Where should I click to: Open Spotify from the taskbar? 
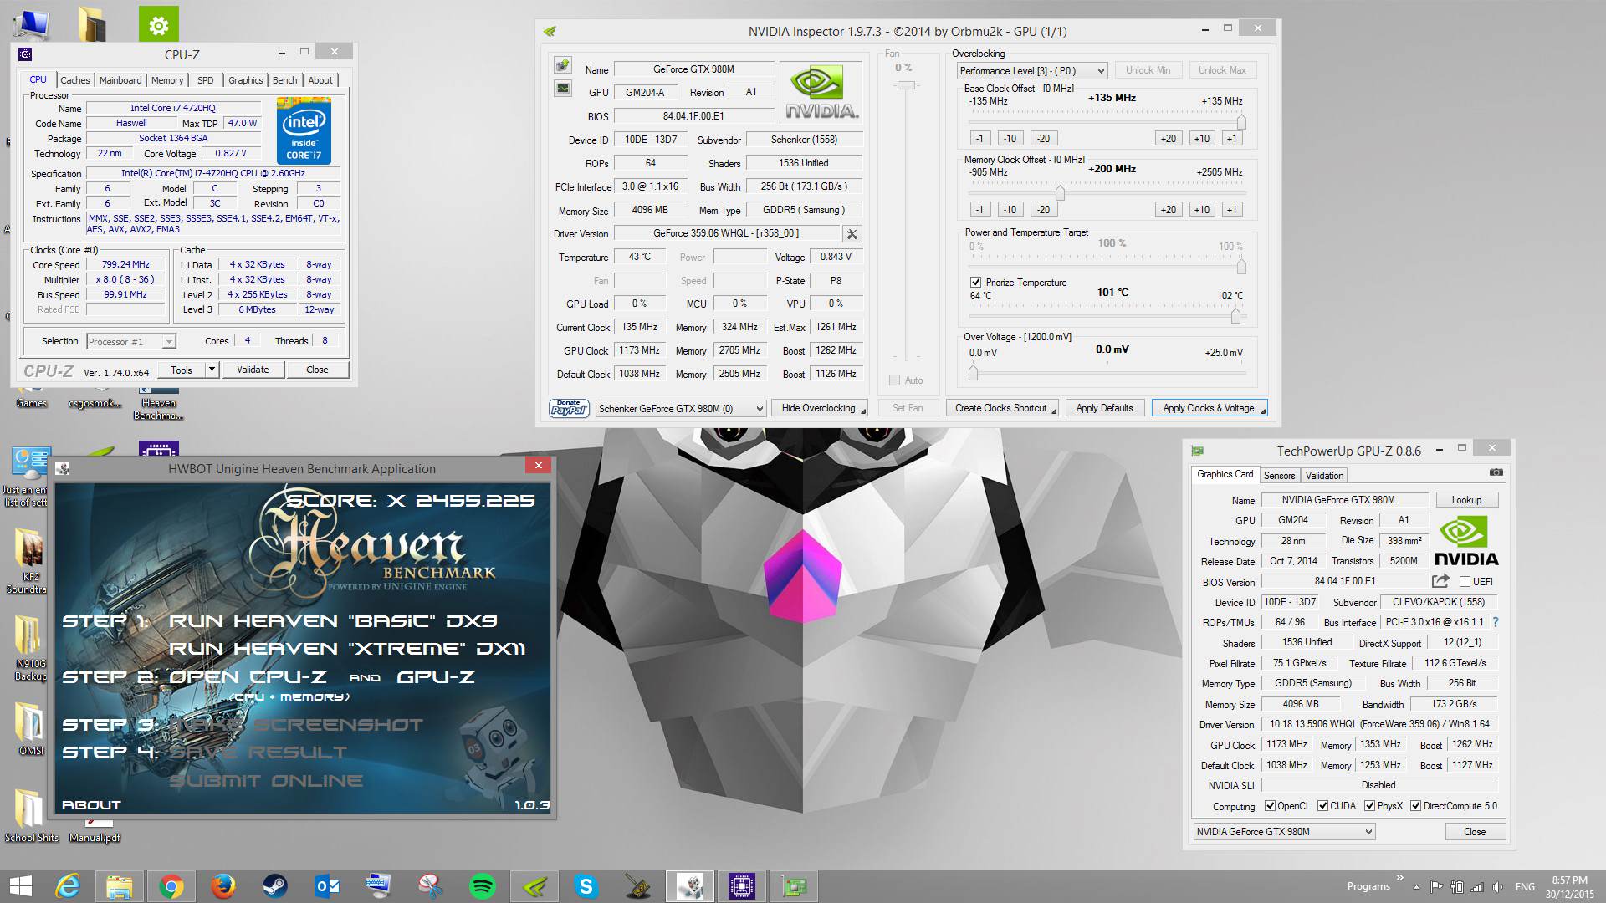click(482, 886)
